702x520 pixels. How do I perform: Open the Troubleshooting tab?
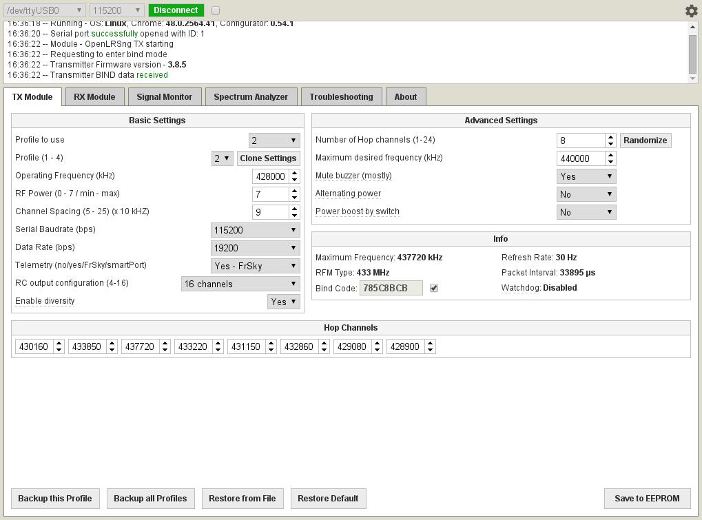pos(341,96)
